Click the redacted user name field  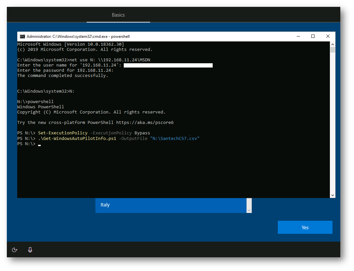click(x=168, y=65)
